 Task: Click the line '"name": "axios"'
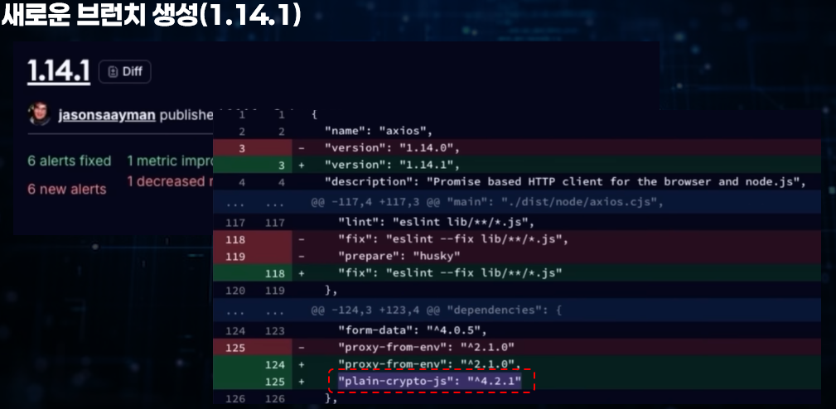click(x=517, y=131)
